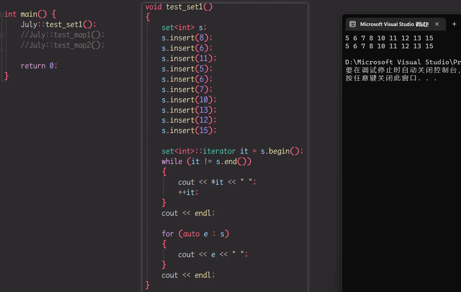Viewport: 461px width, 292px height.
Task: Click the 'for (auto e : s)' line
Action: [195, 234]
